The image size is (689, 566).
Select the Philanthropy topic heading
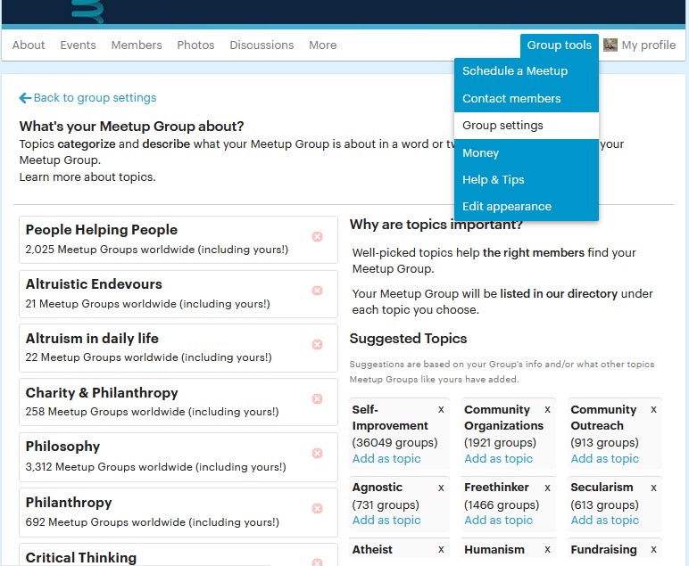69,503
